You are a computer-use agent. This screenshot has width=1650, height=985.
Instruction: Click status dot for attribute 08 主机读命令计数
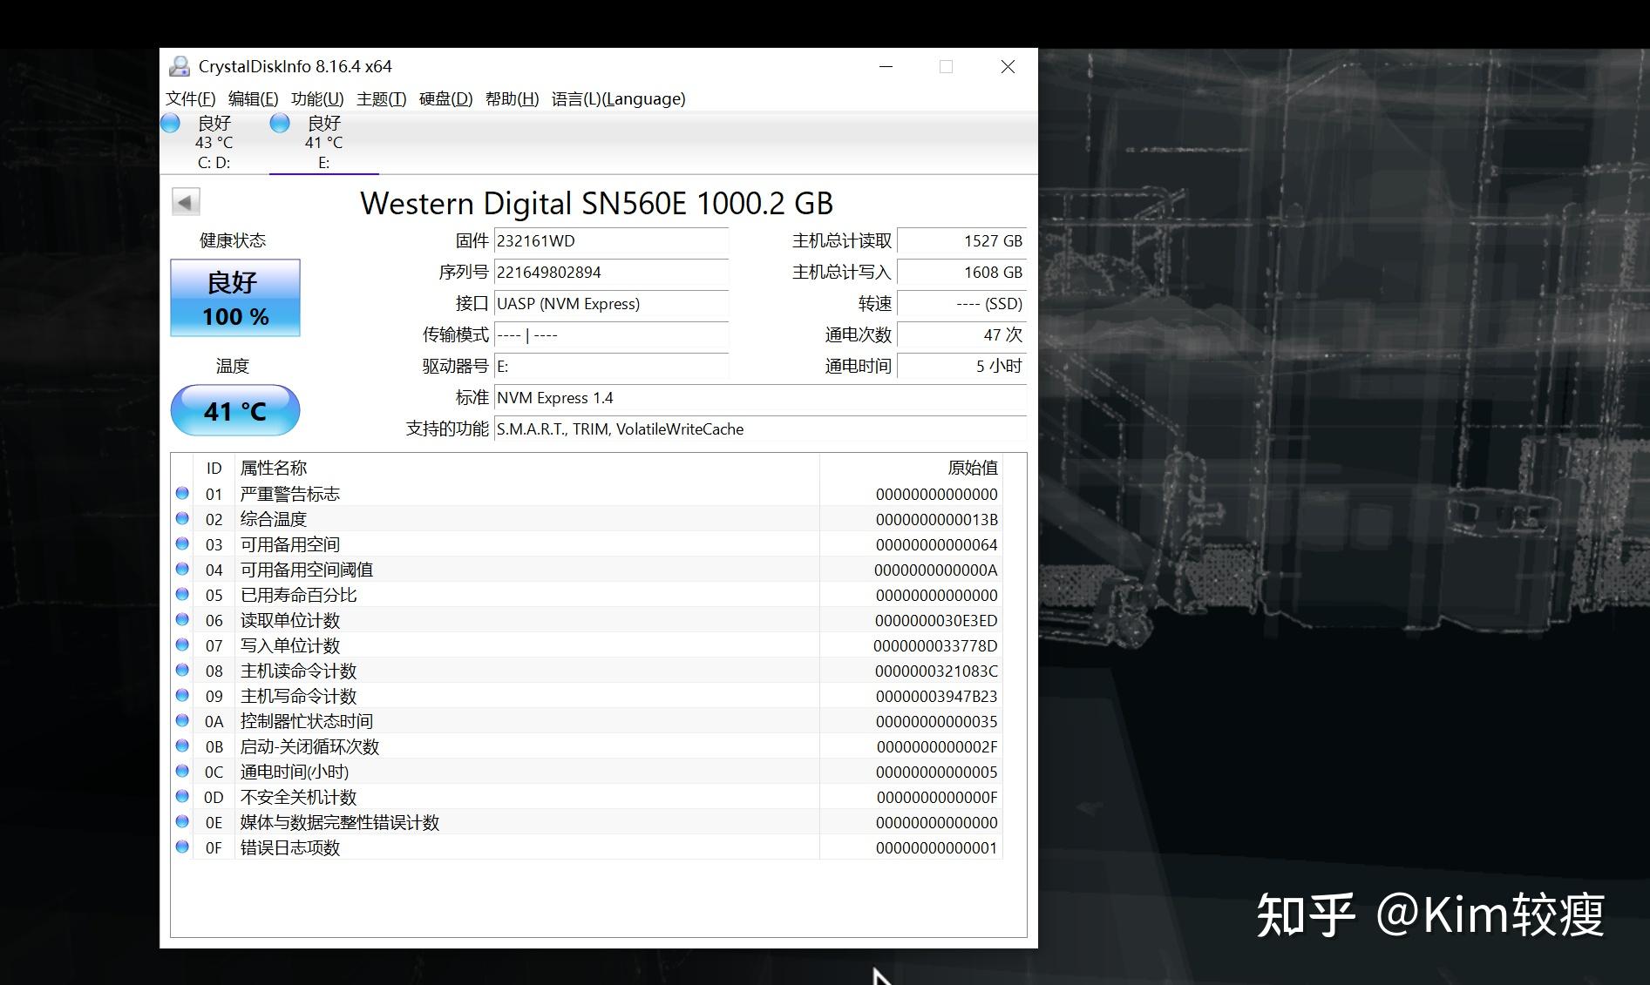[182, 670]
